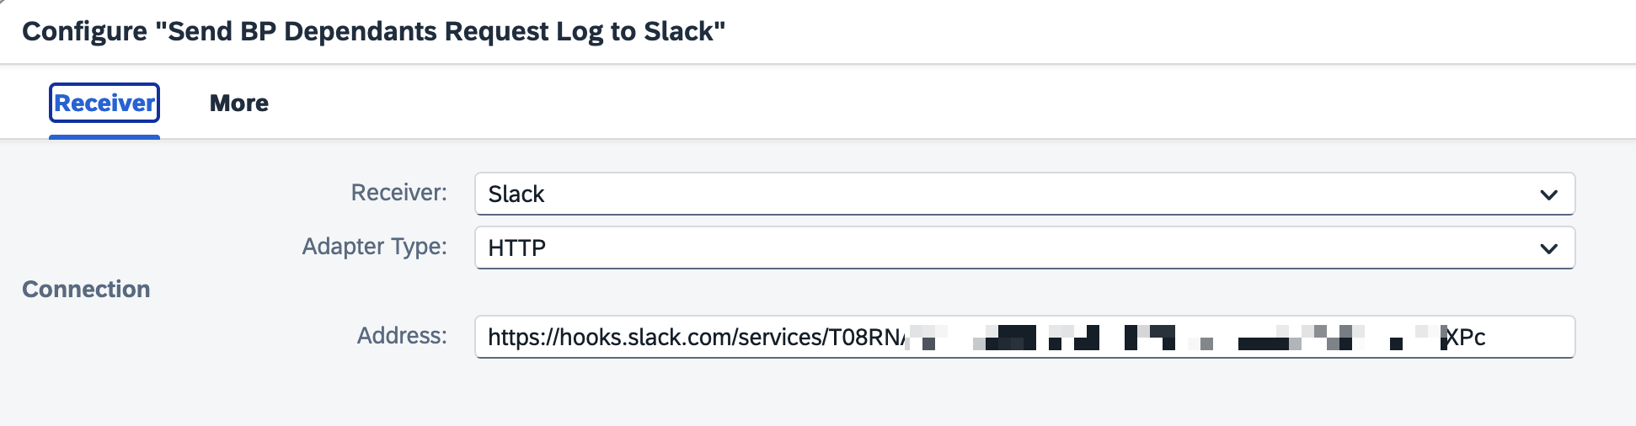Focus the Address input field

tap(1024, 337)
